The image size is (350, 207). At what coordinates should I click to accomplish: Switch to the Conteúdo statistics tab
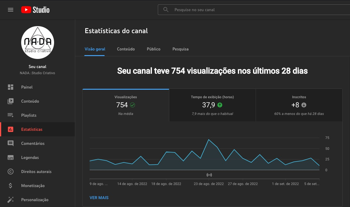126,49
